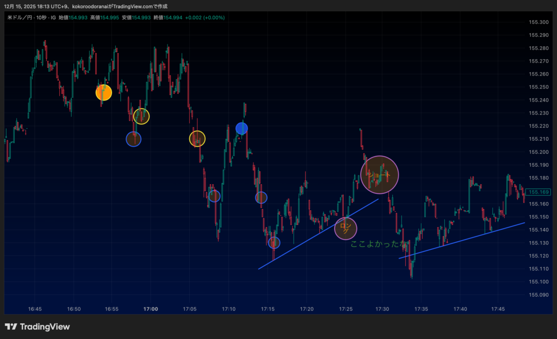Click the bold 17:00 time axis label

[x=151, y=309]
